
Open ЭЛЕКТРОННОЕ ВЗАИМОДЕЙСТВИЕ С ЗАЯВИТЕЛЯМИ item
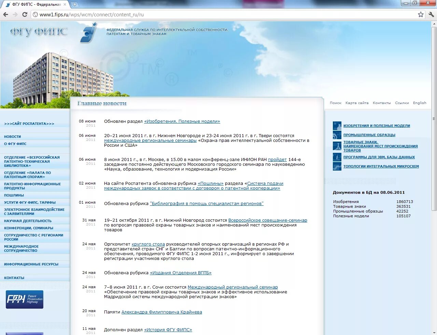tap(34, 212)
